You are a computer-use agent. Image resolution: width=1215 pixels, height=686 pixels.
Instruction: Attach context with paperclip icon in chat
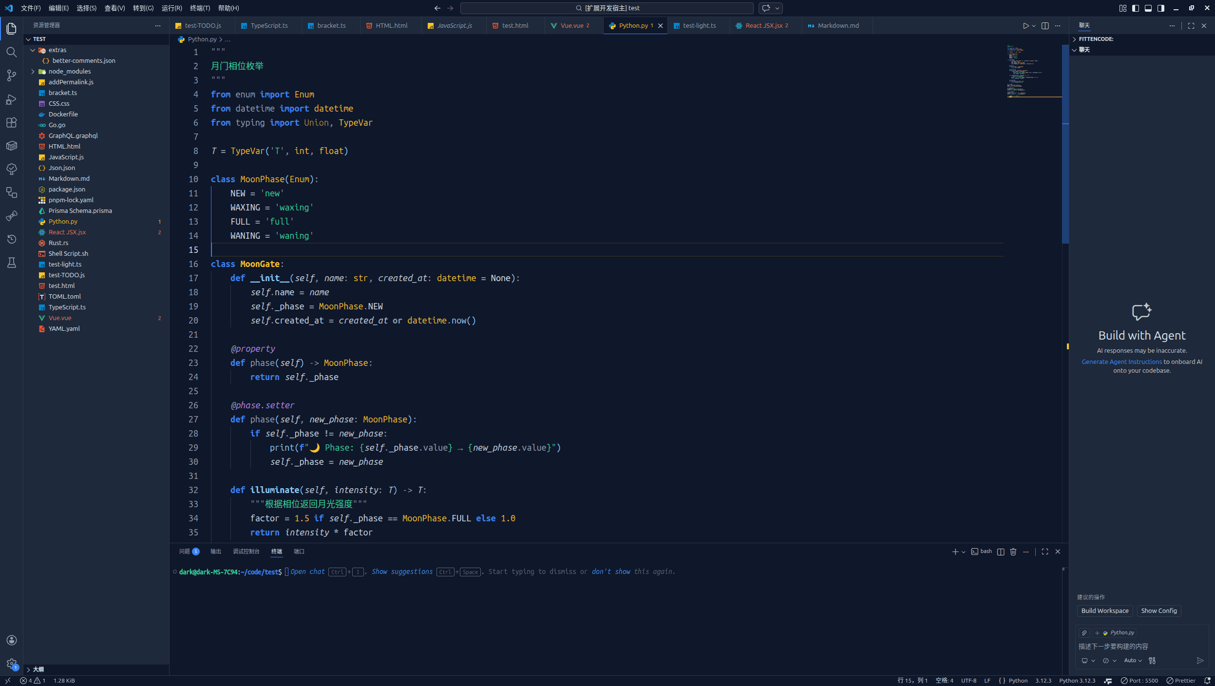(x=1084, y=633)
